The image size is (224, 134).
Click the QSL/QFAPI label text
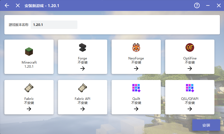pos(190,99)
